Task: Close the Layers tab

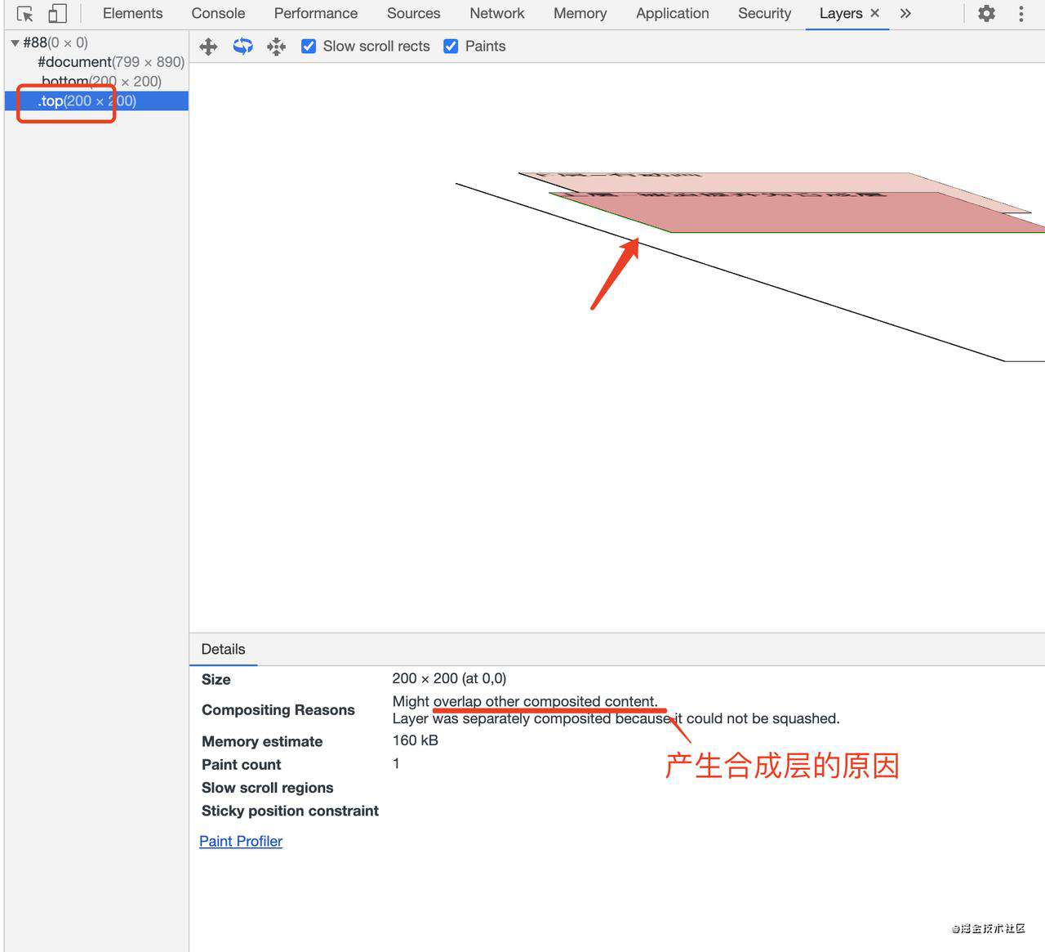Action: coord(874,13)
